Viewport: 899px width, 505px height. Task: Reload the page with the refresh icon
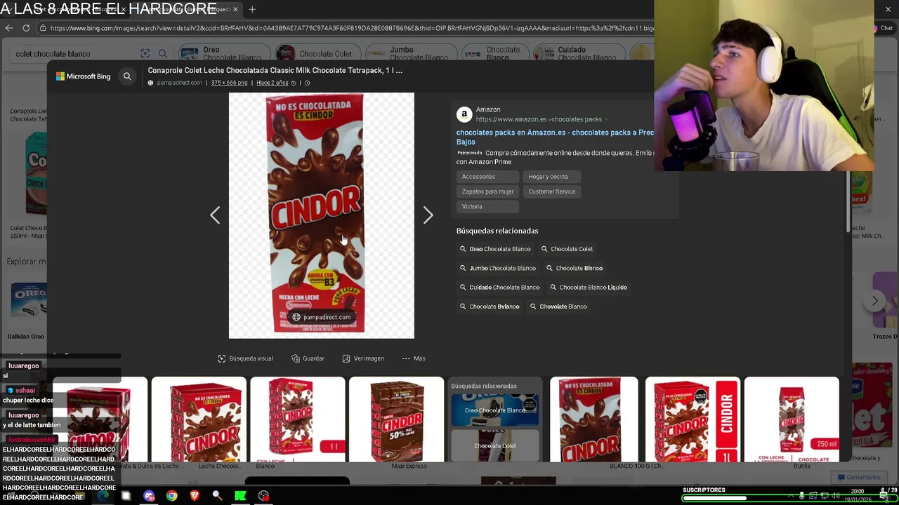point(26,28)
